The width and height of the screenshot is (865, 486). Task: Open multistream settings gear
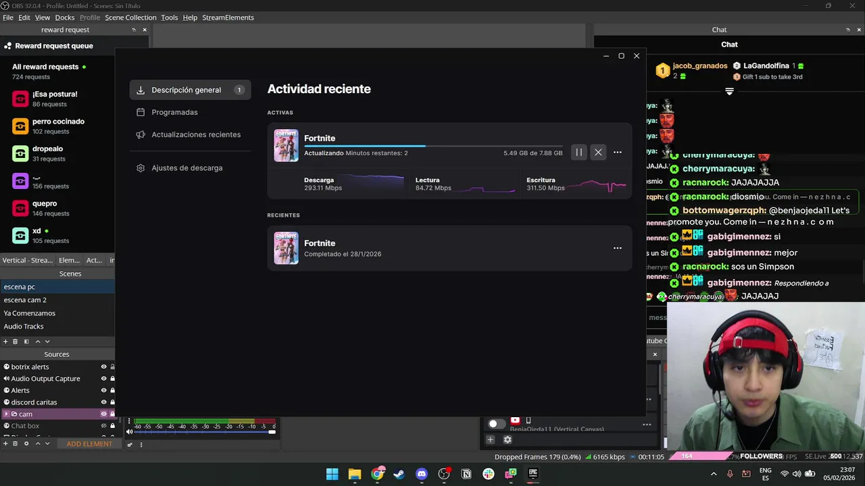tap(508, 439)
